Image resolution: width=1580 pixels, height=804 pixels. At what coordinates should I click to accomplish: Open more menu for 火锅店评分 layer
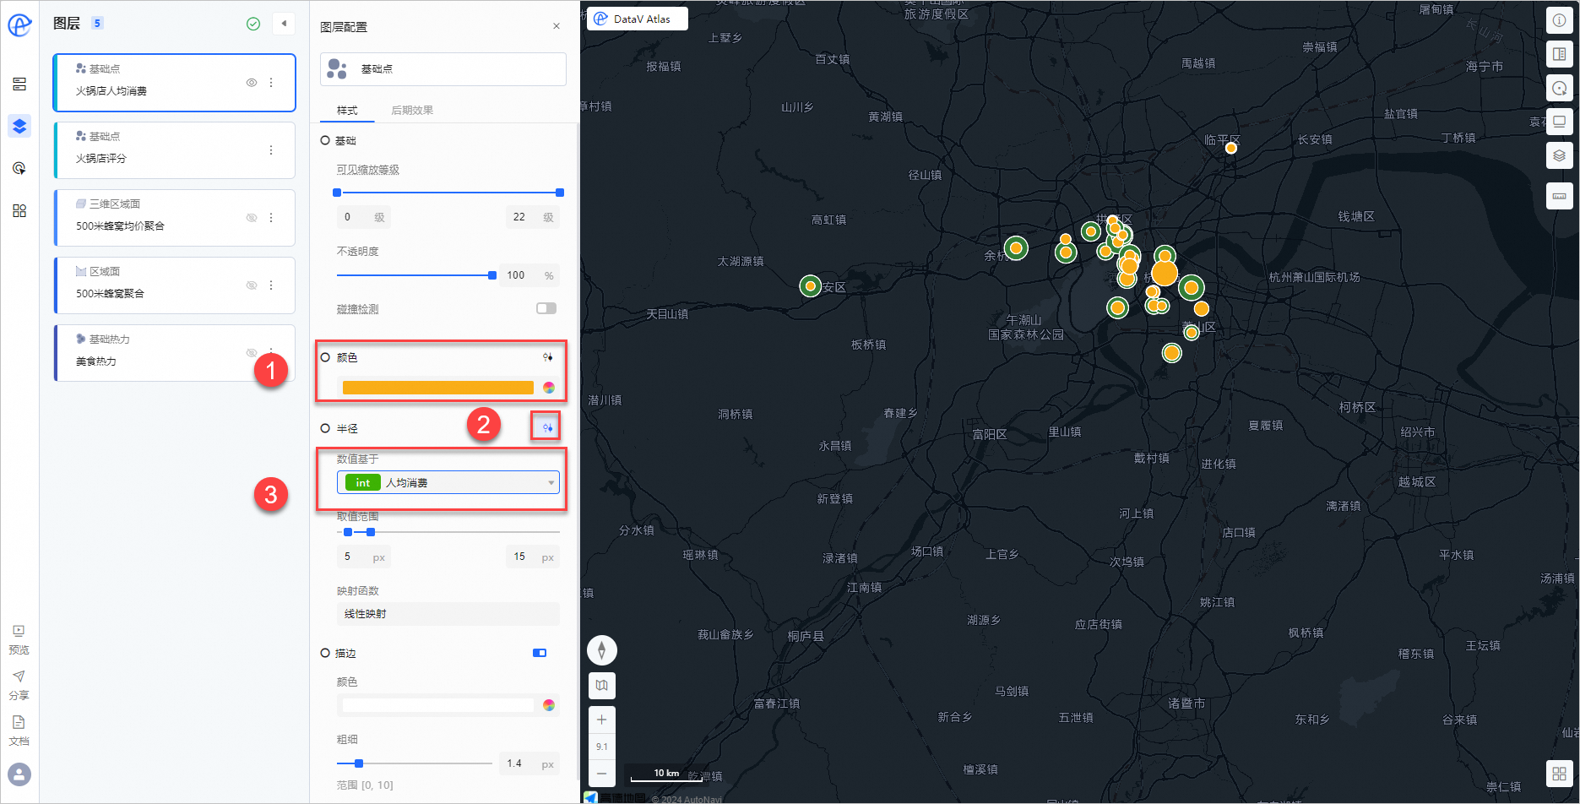(271, 150)
